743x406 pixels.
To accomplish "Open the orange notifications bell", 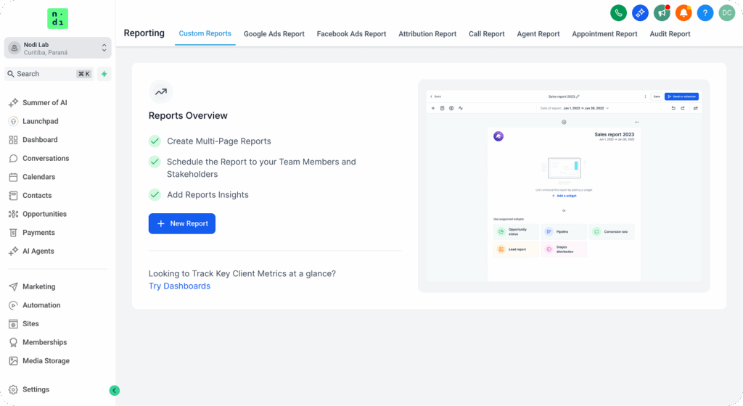I will (x=684, y=12).
